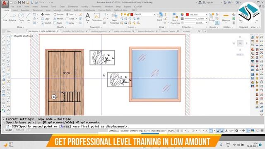265x149 pixels.
Task: Switch to the TERRACE layout tab
Action: [x=20, y=130]
